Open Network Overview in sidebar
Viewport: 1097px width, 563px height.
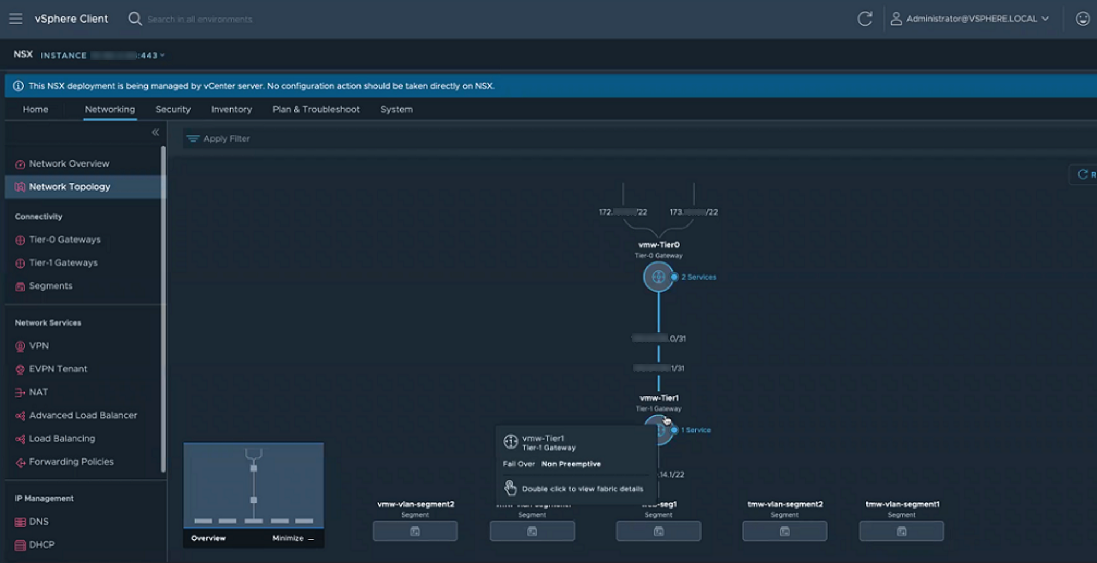point(69,164)
